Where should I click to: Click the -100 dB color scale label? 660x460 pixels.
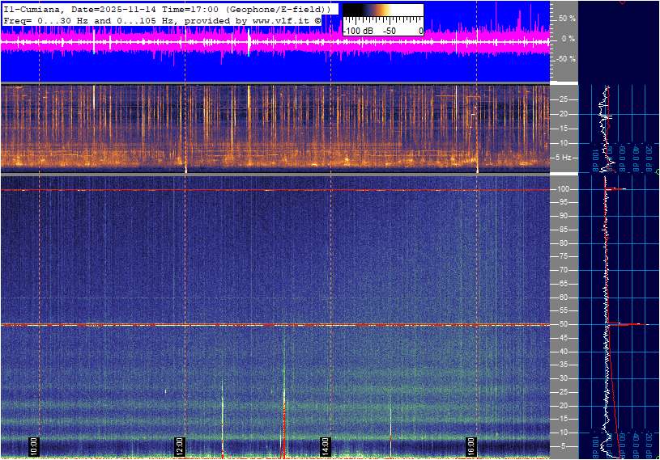tap(359, 31)
